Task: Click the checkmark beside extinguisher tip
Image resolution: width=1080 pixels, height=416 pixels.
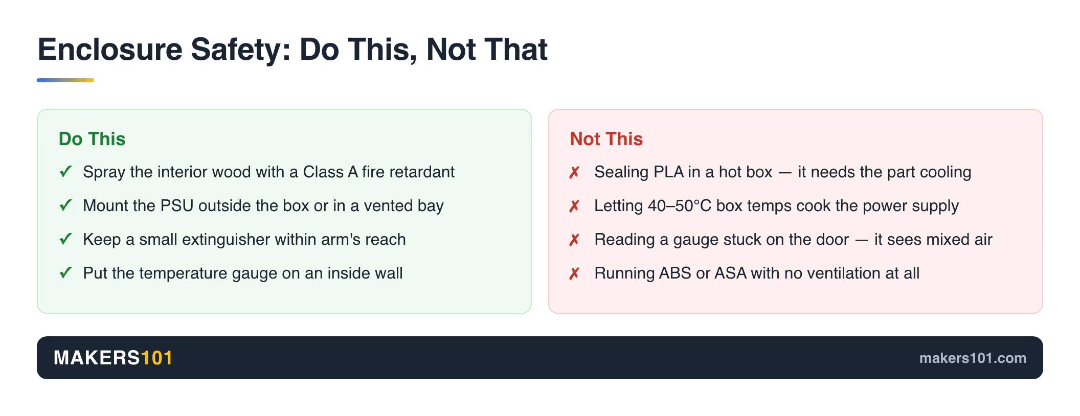Action: pyautogui.click(x=65, y=239)
